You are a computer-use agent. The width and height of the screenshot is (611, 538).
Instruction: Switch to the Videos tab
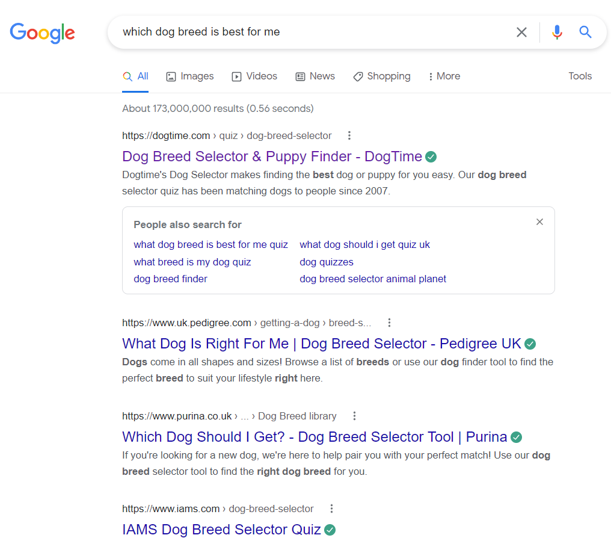click(254, 76)
